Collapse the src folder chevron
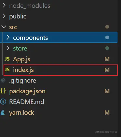This screenshot has width=121, height=137. [4, 27]
